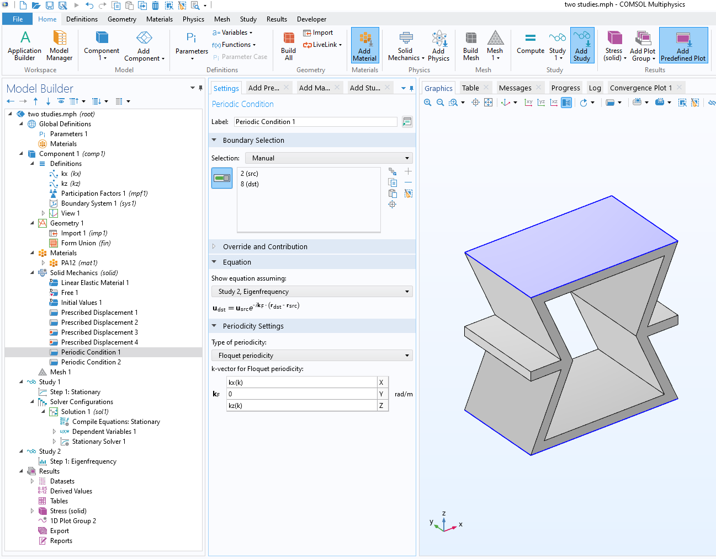Image resolution: width=716 pixels, height=559 pixels.
Task: Click the kx(k) X-component field
Action: [301, 383]
